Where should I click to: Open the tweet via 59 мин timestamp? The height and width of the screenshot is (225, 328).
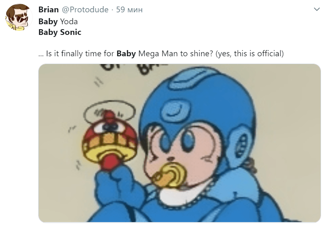(129, 9)
